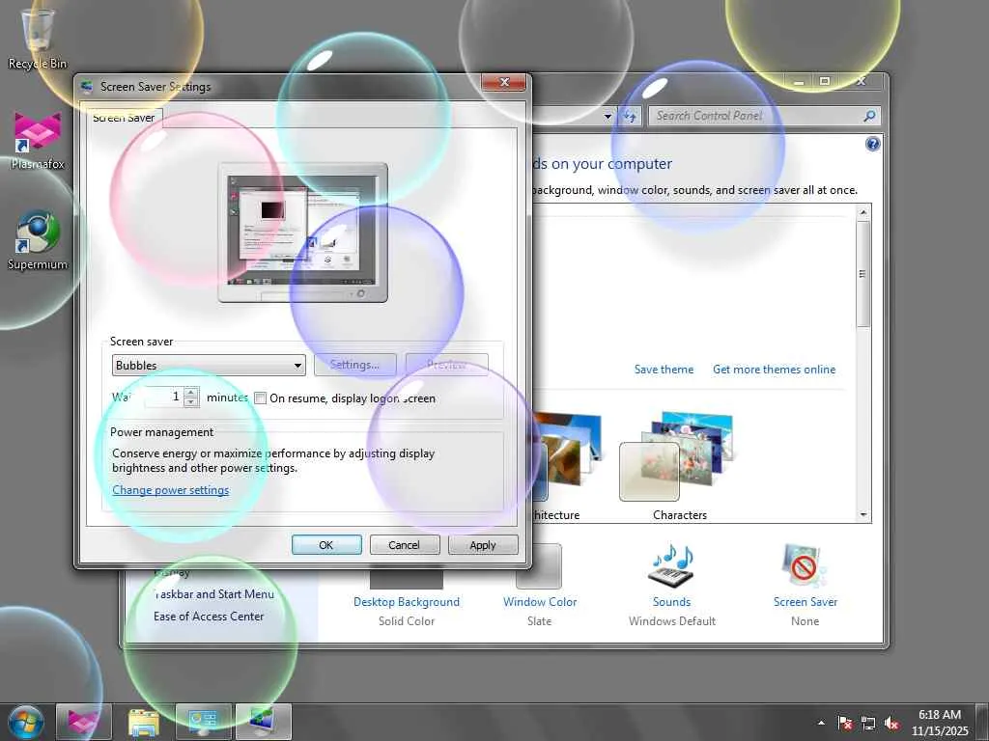The image size is (989, 741).
Task: Open Windows Explorer folder taskbar icon
Action: pos(144,722)
